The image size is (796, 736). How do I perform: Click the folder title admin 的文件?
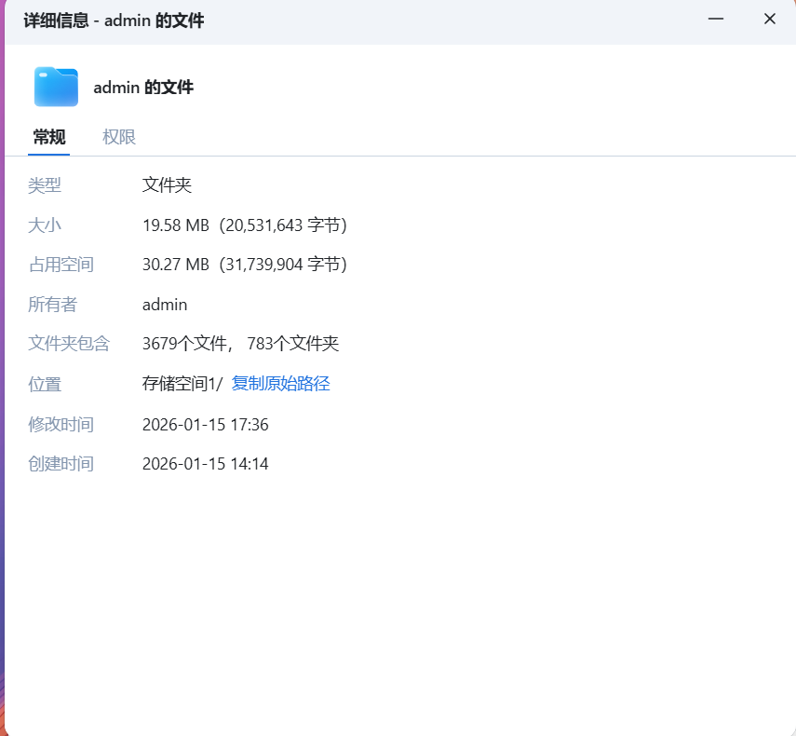point(143,87)
